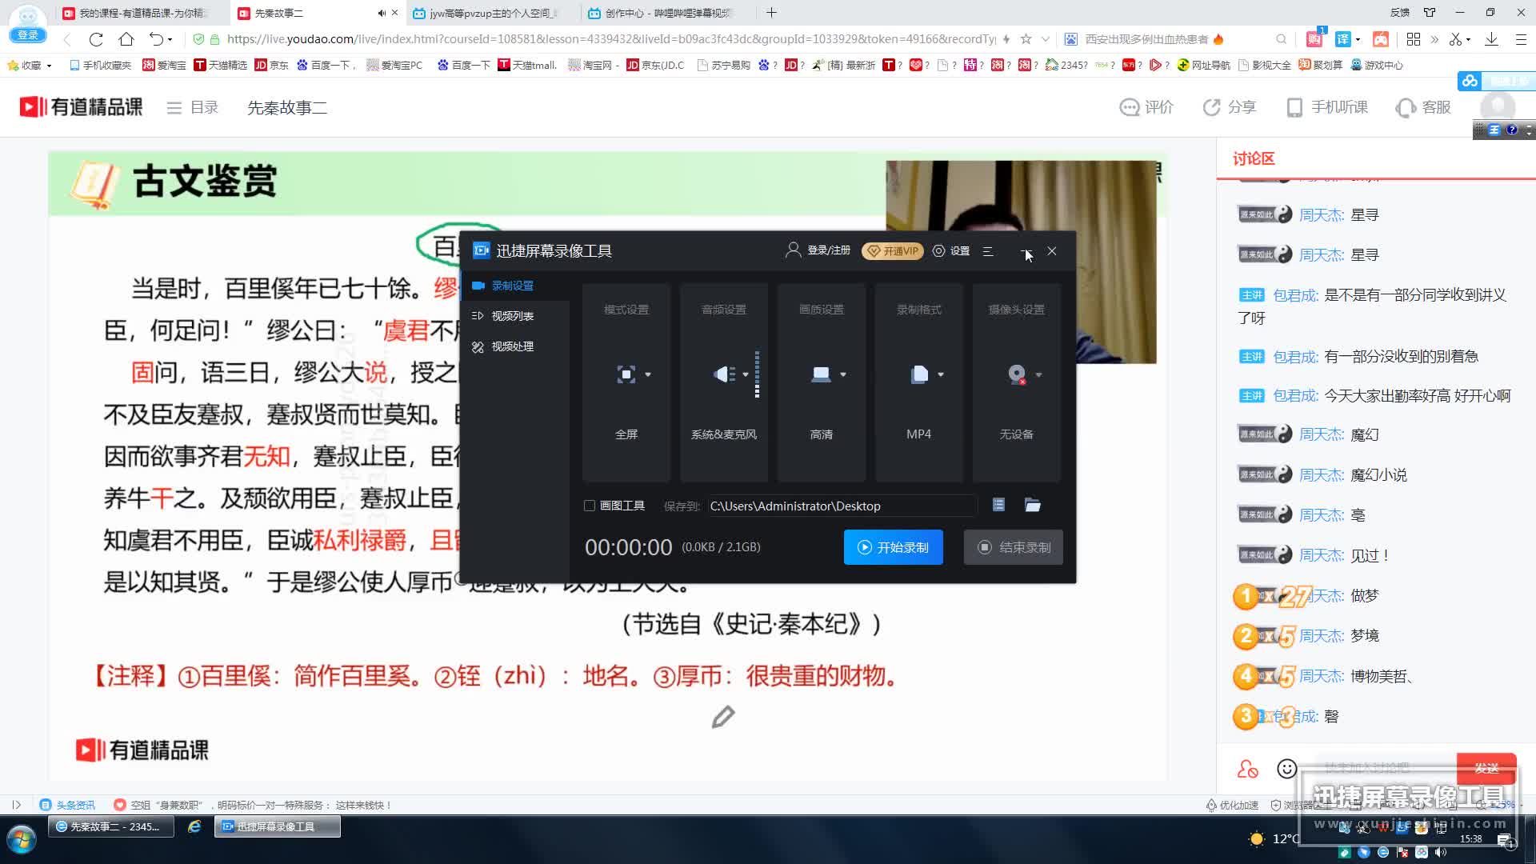This screenshot has width=1536, height=864.
Task: Click the 有道精品课 logo
Action: tap(81, 107)
